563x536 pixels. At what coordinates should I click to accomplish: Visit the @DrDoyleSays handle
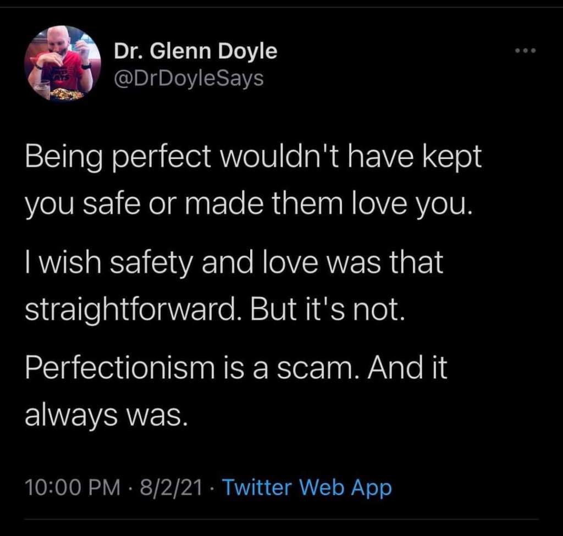point(189,79)
